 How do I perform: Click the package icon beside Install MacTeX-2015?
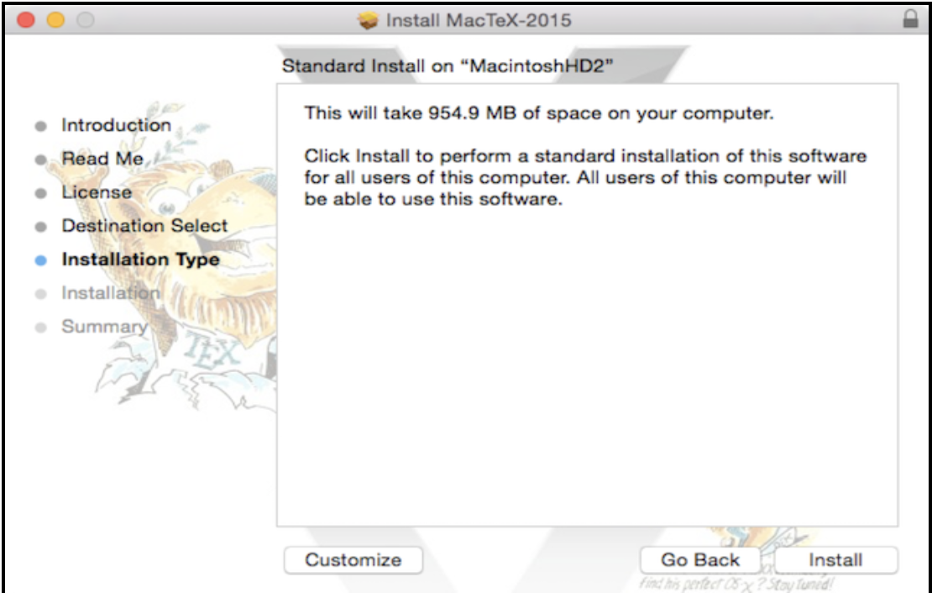[368, 21]
